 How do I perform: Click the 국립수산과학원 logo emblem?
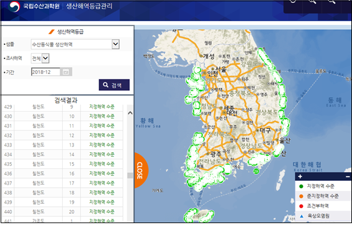(14, 6)
